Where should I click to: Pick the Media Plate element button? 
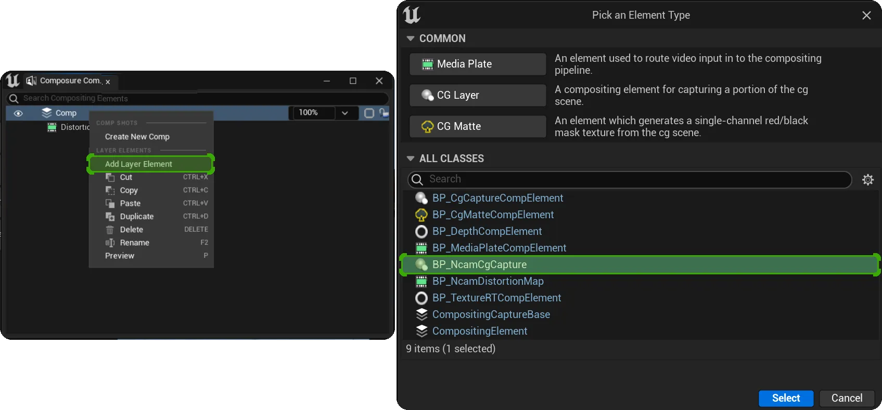click(x=478, y=64)
